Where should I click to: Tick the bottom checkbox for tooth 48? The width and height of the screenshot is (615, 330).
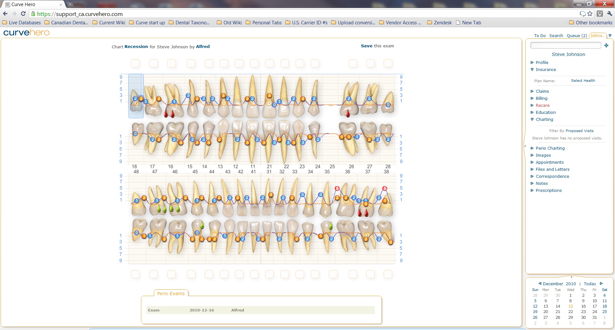[x=135, y=274]
